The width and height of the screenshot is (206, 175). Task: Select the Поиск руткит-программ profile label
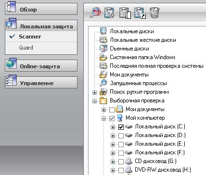point(139,92)
